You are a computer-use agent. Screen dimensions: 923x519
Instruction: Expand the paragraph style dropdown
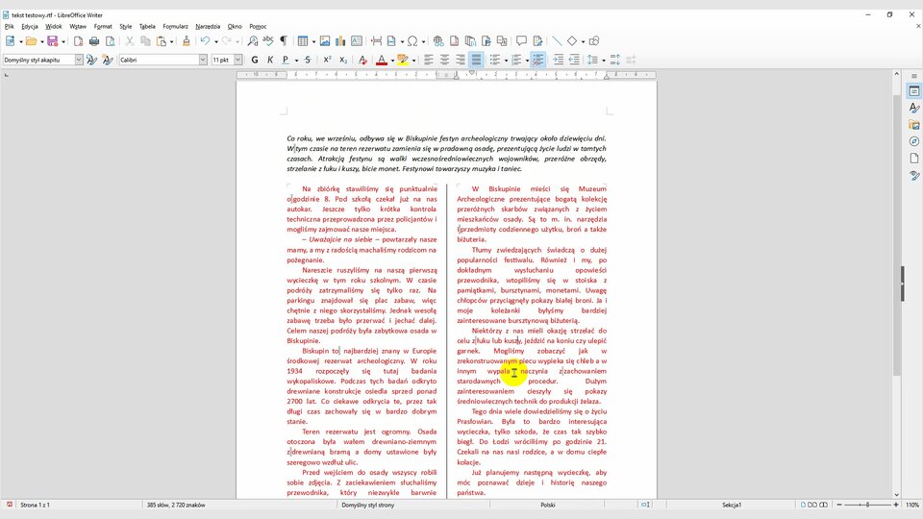point(80,60)
